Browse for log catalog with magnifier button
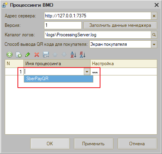Screen dimensions: 162x154 pos(154,35)
